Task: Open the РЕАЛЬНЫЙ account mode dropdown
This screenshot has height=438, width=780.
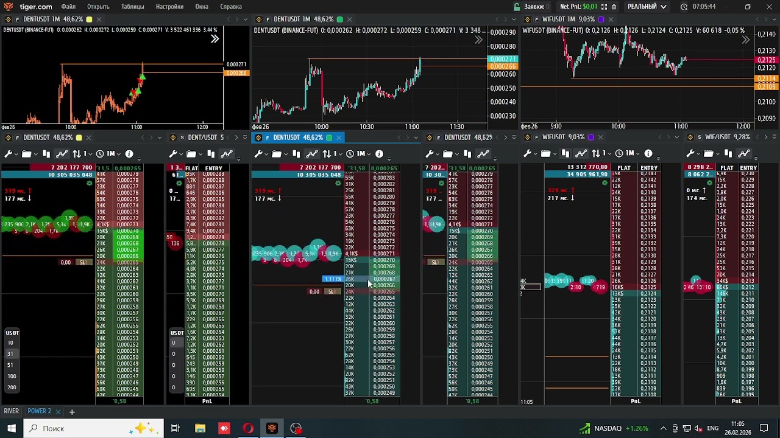Action: [647, 7]
